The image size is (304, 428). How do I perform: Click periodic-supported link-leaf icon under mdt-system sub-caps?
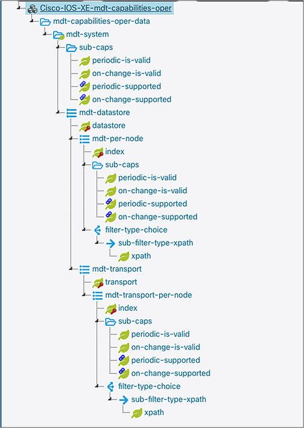[x=84, y=86]
